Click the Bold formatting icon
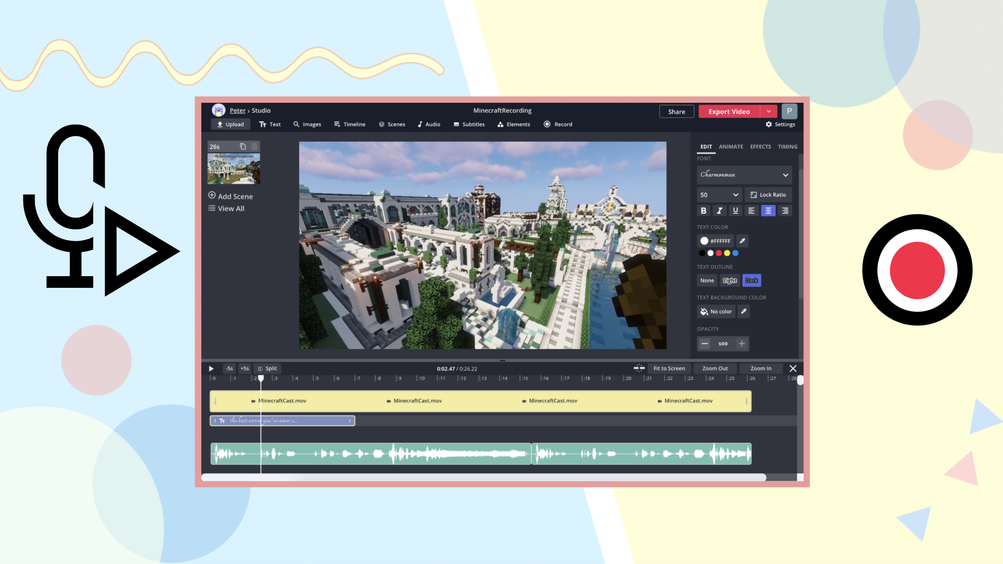1003x564 pixels. [703, 210]
